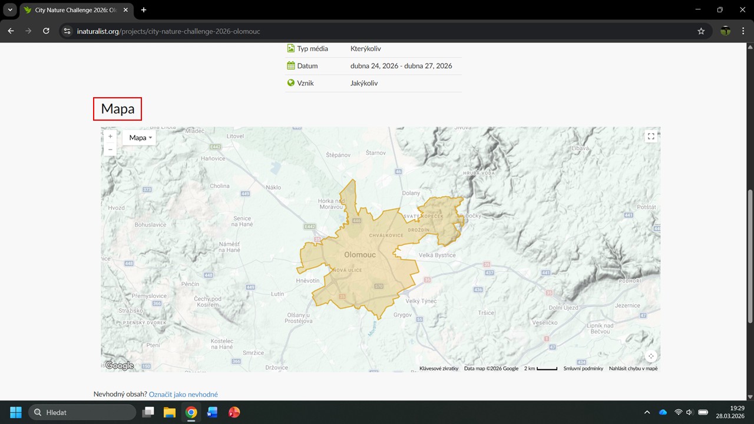Viewport: 754px width, 424px height.
Task: Open 'Nahlásit chybu v mapě' link
Action: [633, 369]
